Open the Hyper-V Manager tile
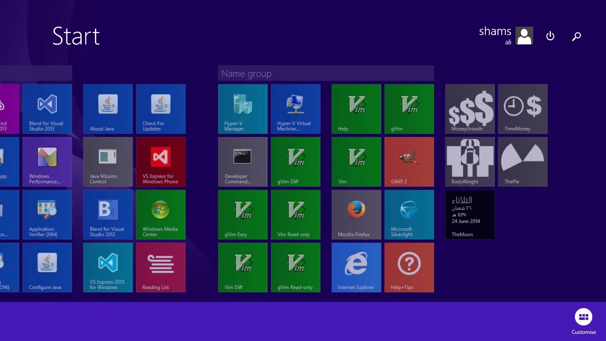Screen dimensions: 606x341 pos(243,109)
